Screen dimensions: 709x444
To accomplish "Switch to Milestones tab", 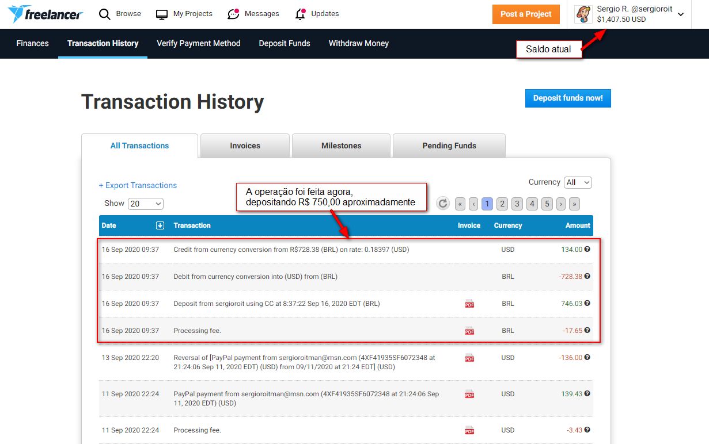I will (341, 146).
